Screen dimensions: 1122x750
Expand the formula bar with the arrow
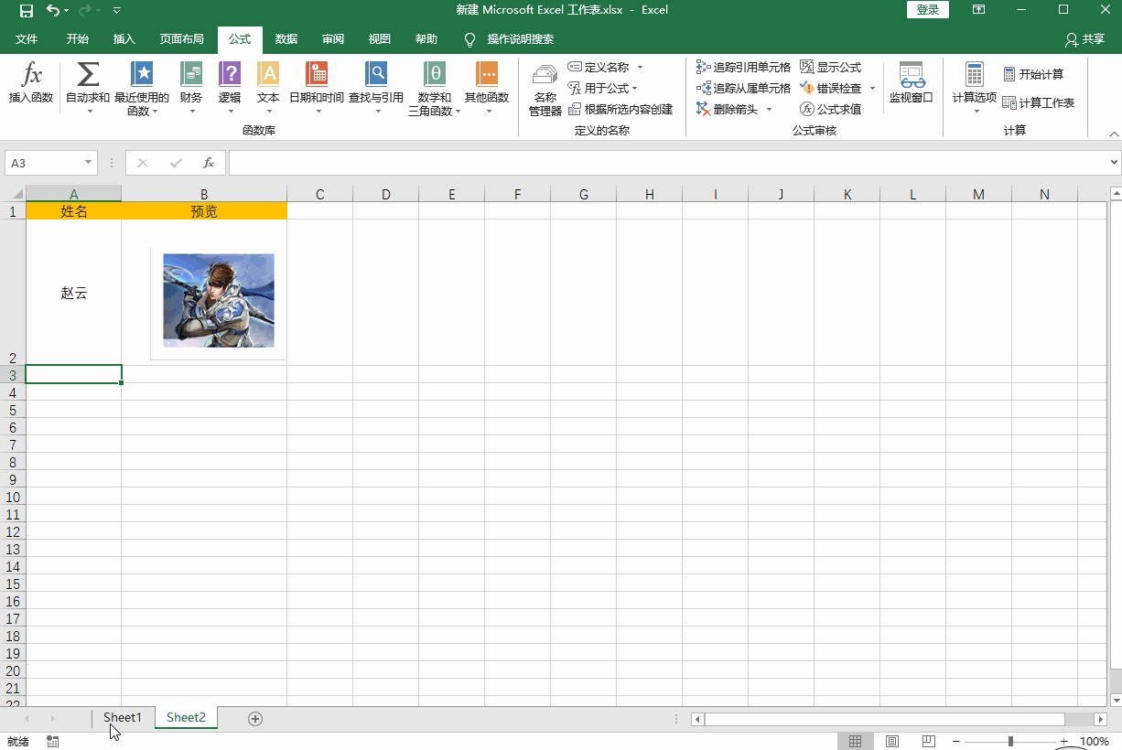pyautogui.click(x=1114, y=163)
